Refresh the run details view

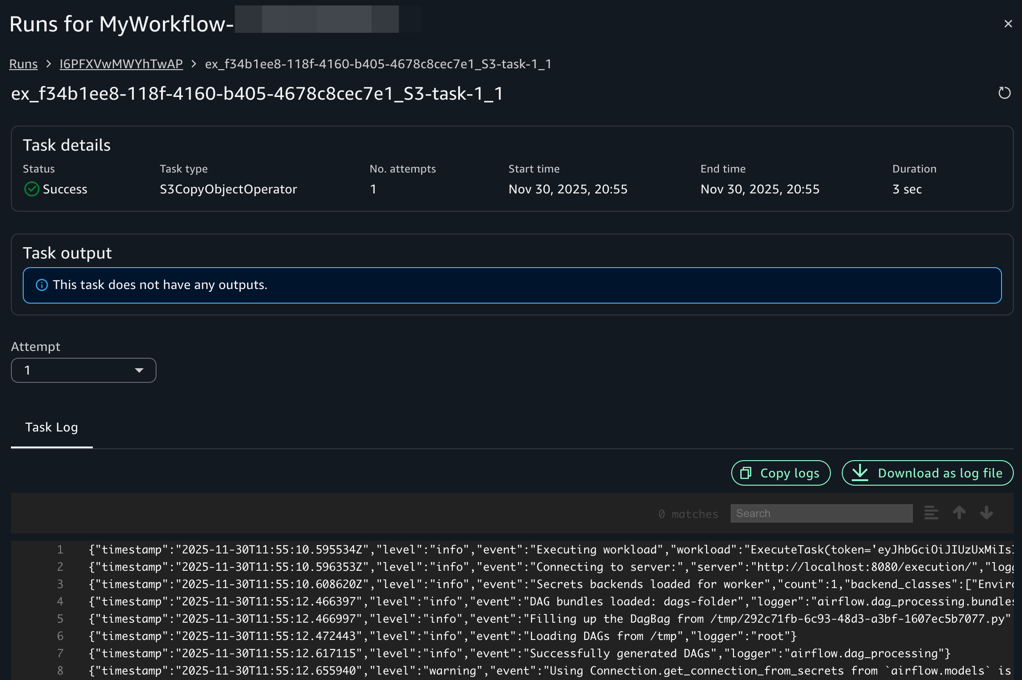click(x=1004, y=93)
